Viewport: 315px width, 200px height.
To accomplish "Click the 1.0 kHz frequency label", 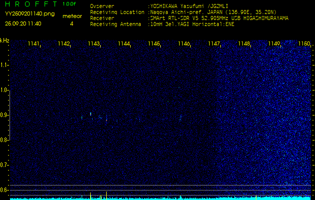I will 4,90.
